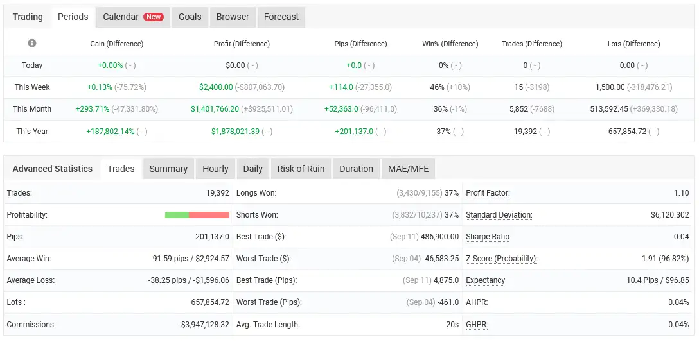Viewport: 699px width, 342px height.
Task: Click the Z-Score (Probability) label
Action: [x=502, y=259]
